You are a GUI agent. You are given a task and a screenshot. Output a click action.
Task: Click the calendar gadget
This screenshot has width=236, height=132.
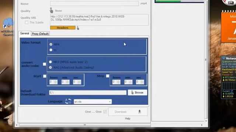tap(229, 27)
